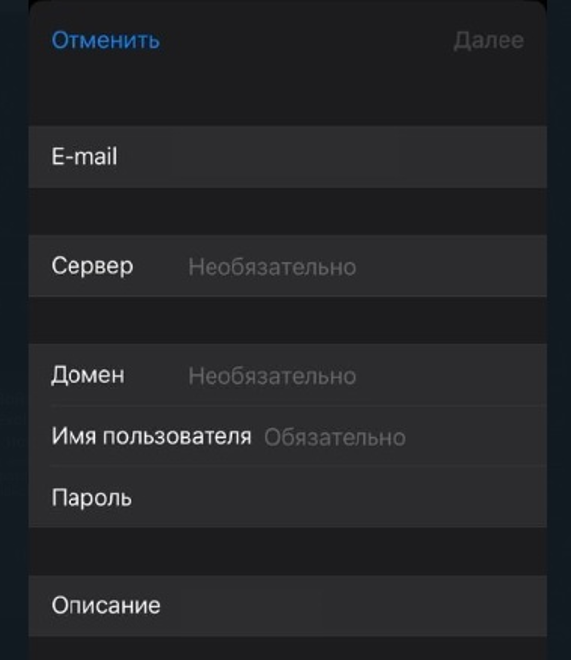The image size is (572, 661).
Task: Click the empty end of the Домен row
Action: click(x=452, y=375)
